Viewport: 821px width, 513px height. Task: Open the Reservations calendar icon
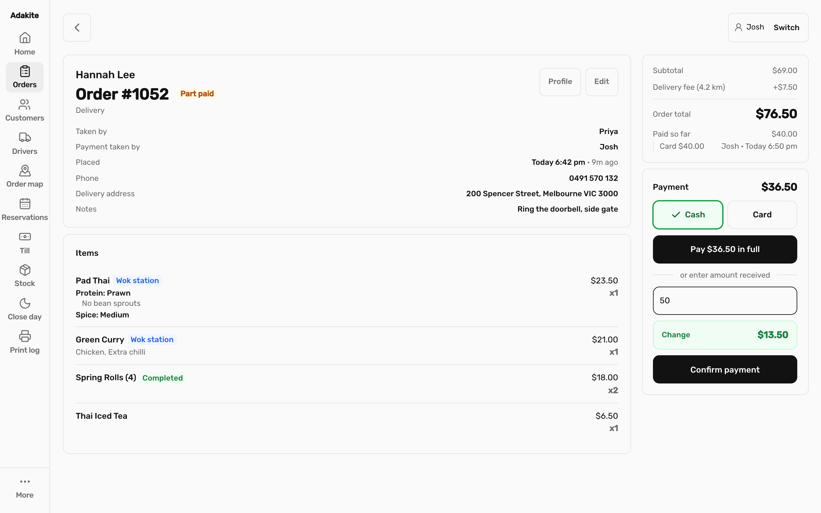pos(25,204)
